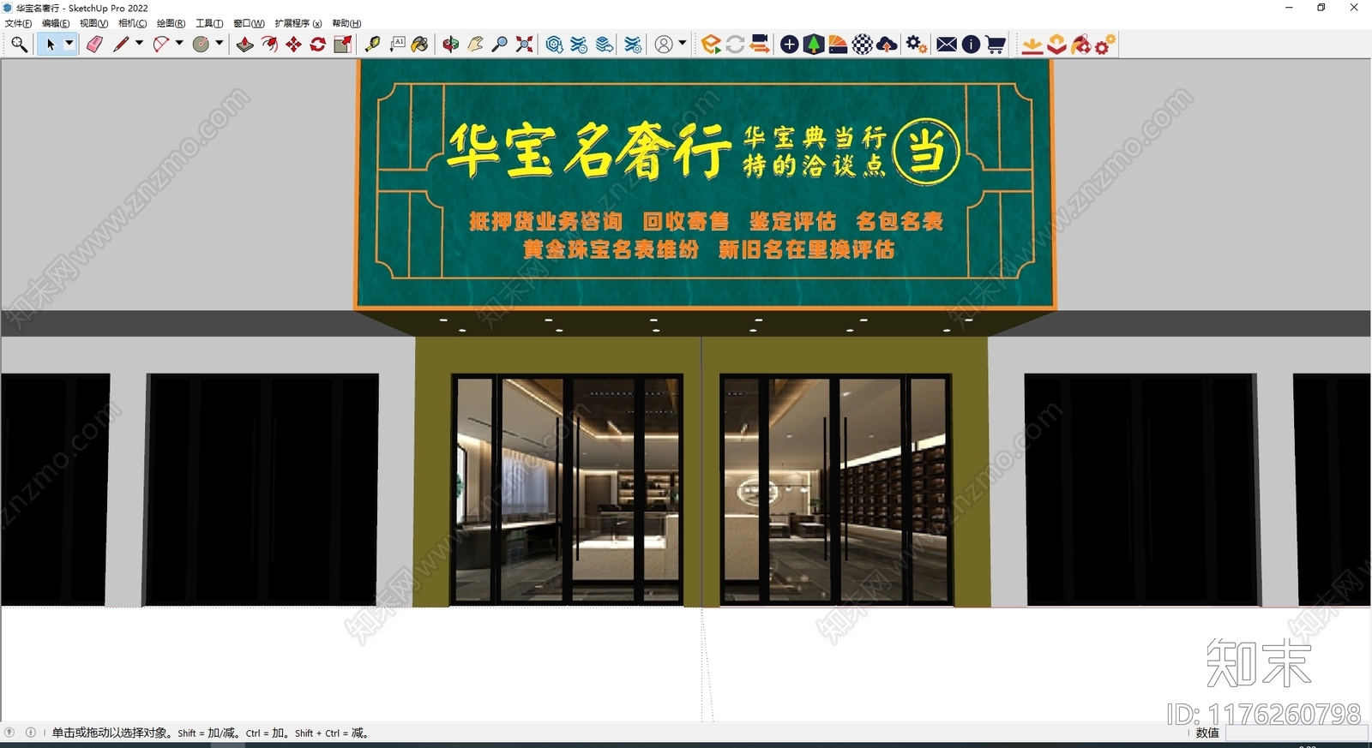Open the 文件(F) menu
The height and width of the screenshot is (748, 1372).
pos(18,24)
